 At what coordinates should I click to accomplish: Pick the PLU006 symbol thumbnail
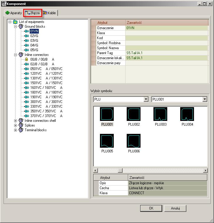pos(133,141)
